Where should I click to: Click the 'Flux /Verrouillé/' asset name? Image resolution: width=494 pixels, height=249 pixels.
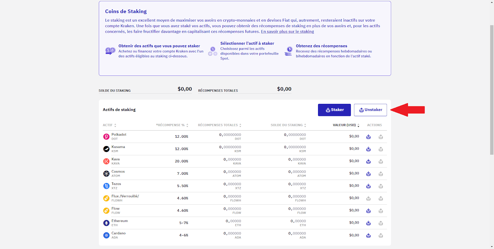click(x=125, y=196)
